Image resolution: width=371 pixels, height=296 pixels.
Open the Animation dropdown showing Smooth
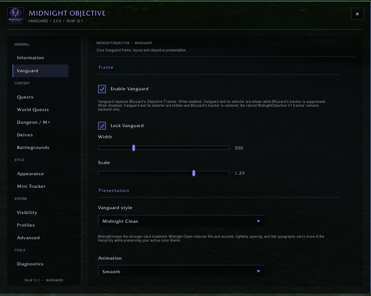181,271
